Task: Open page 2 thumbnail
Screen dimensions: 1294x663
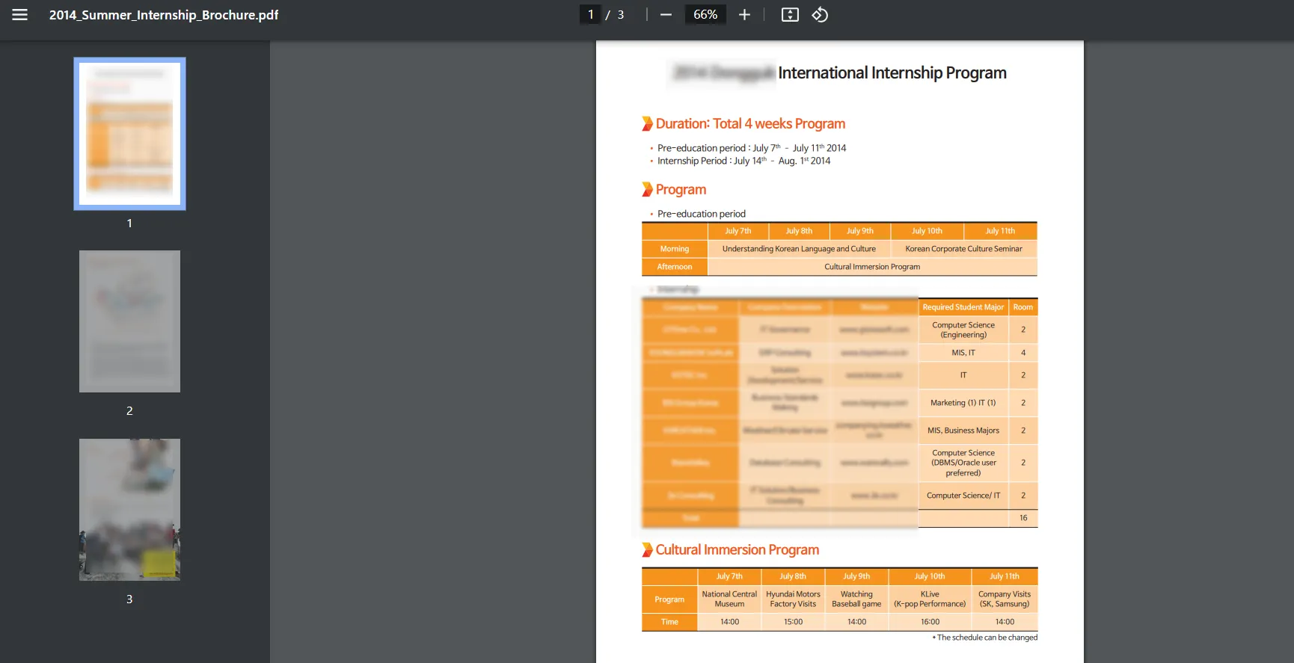Action: (x=129, y=321)
